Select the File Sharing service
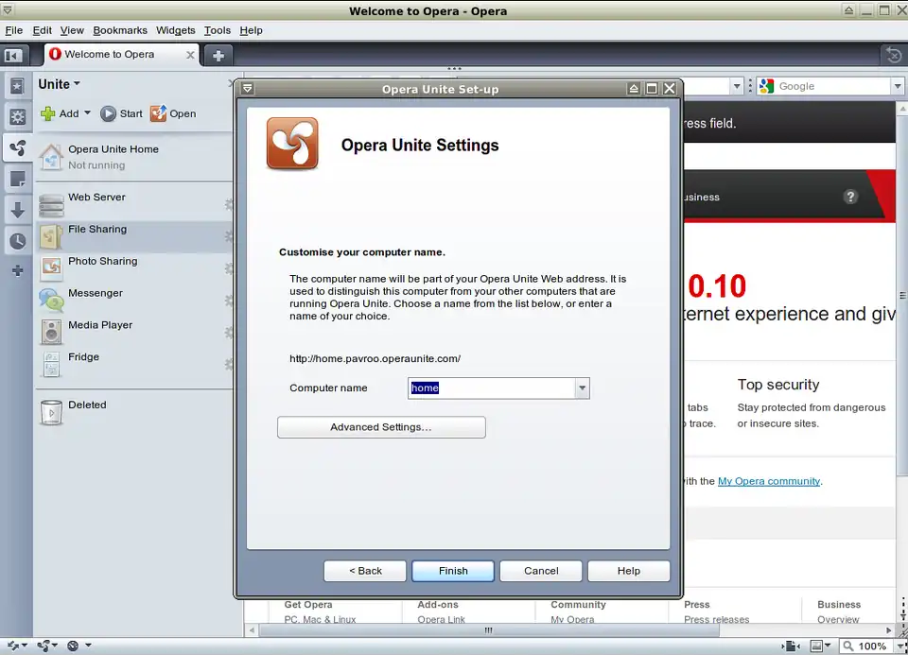The height and width of the screenshot is (655, 908). pos(96,230)
